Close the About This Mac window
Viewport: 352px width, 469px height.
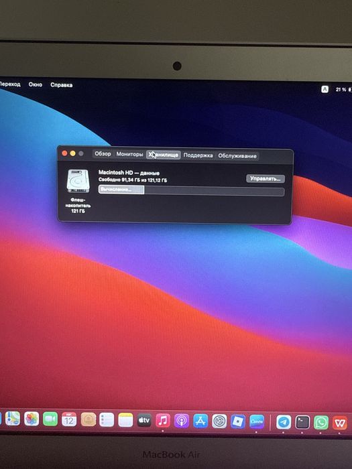click(x=64, y=153)
